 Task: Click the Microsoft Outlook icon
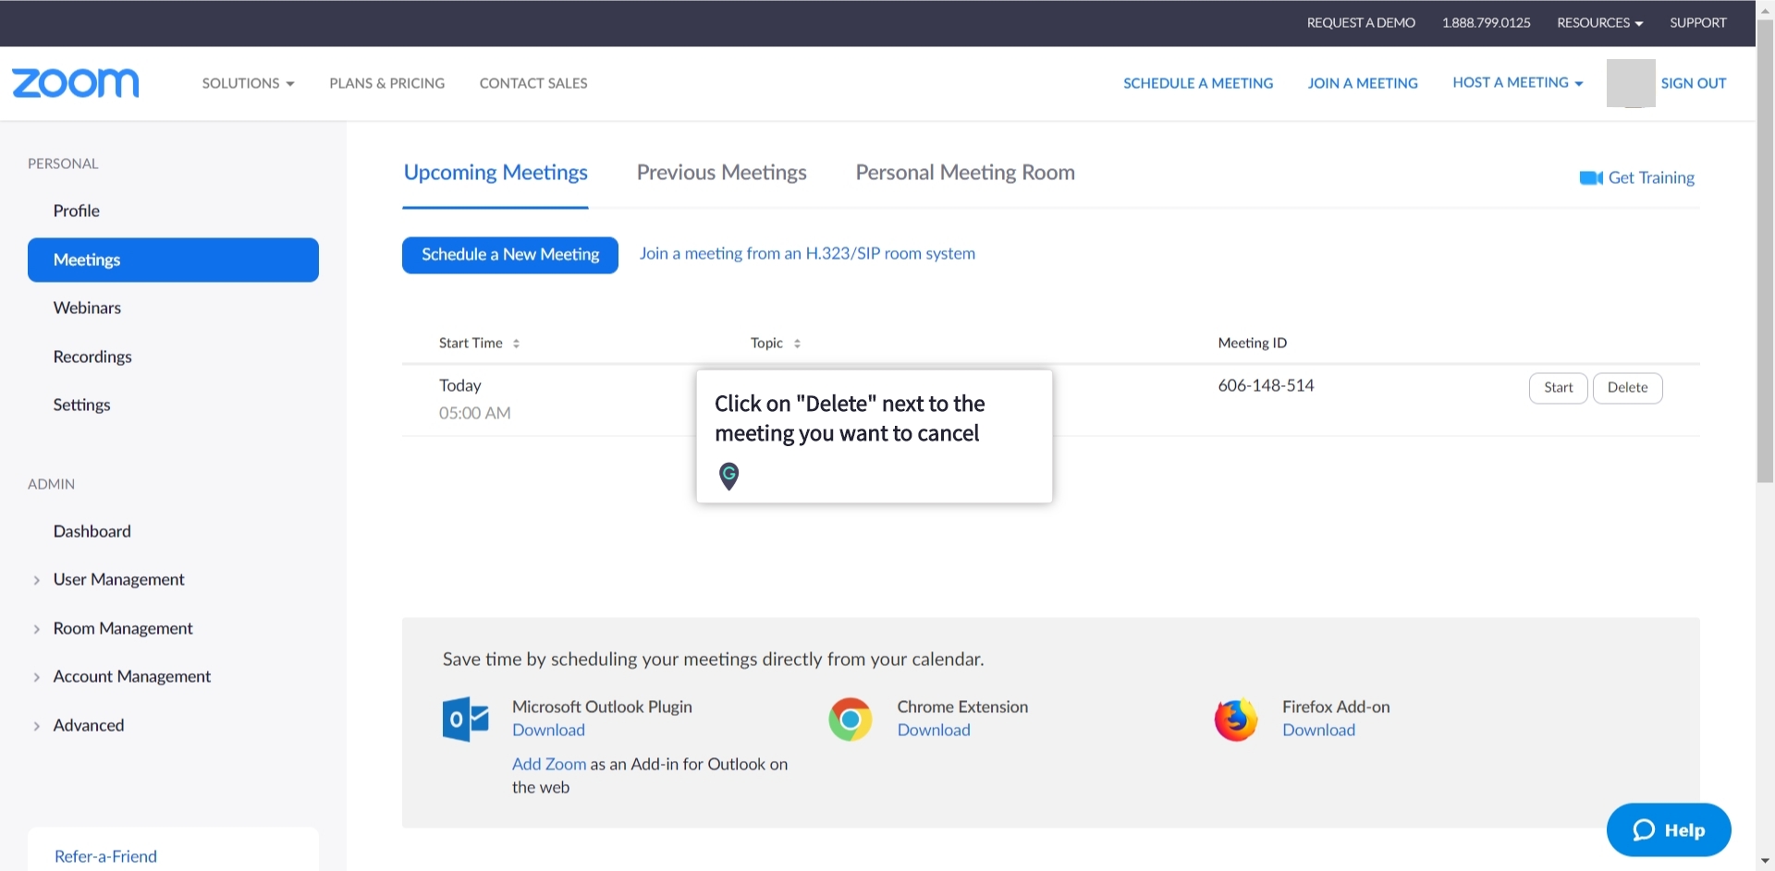[465, 719]
